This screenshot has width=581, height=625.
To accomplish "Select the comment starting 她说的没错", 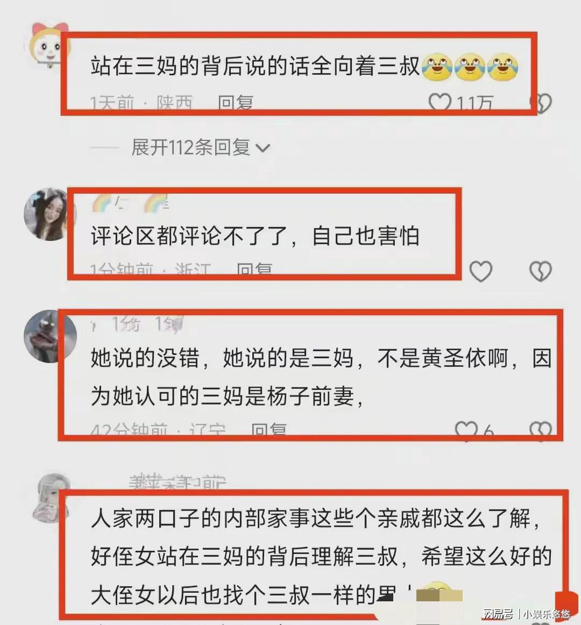I will click(321, 377).
